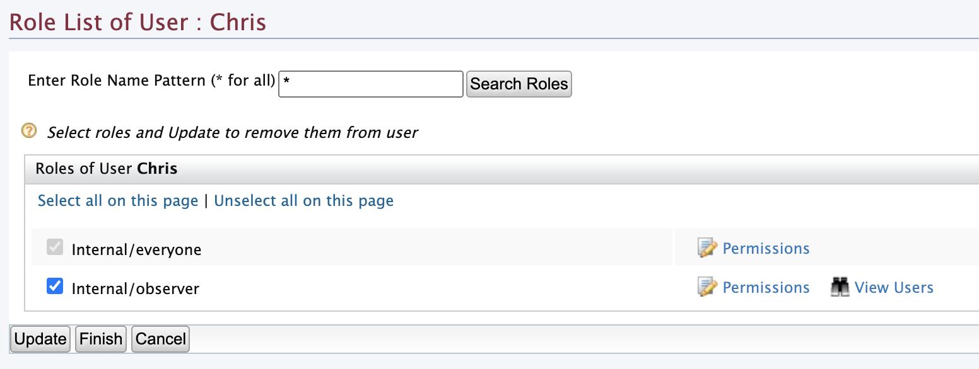Click the Role List of User page title
The height and width of the screenshot is (369, 979).
pos(138,23)
